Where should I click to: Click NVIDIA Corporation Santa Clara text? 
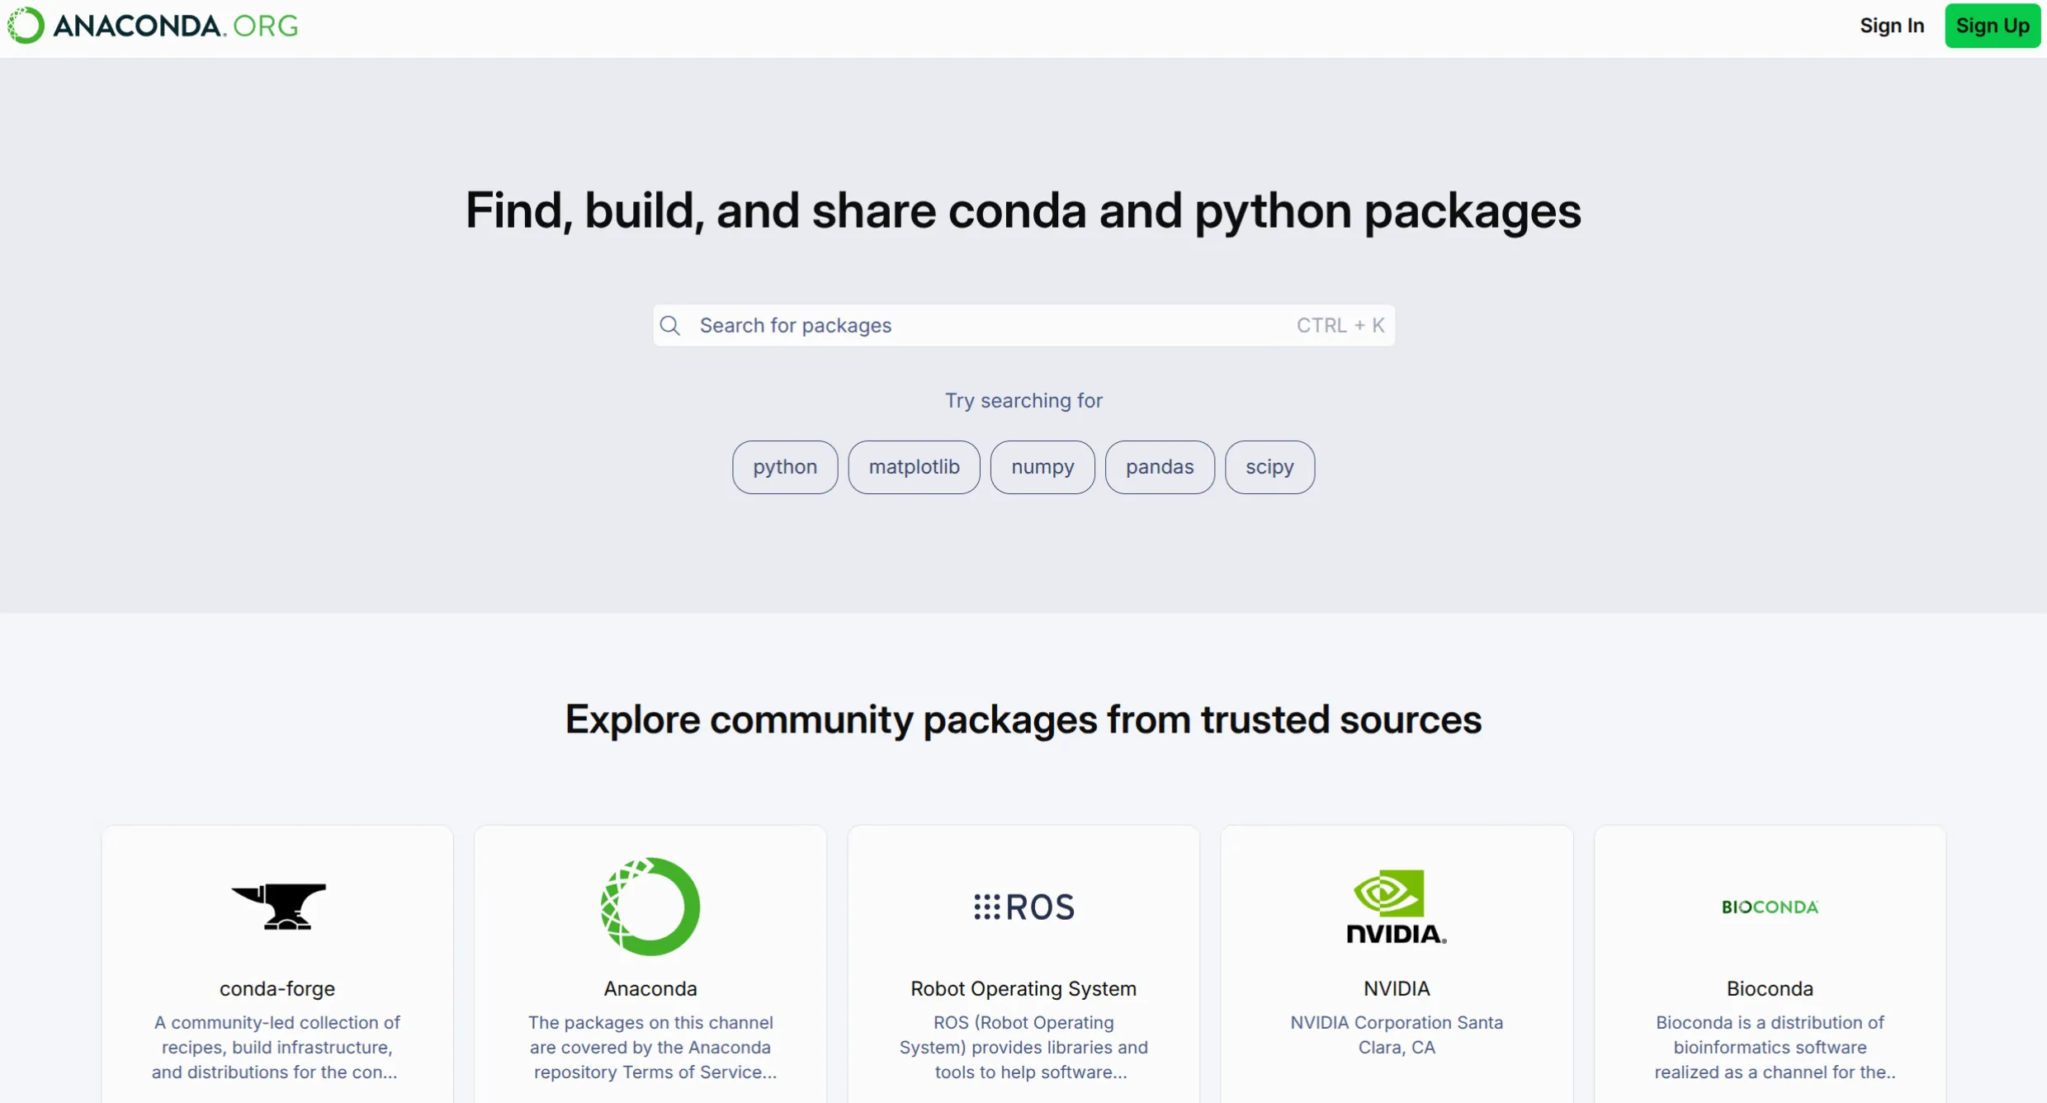point(1397,1035)
